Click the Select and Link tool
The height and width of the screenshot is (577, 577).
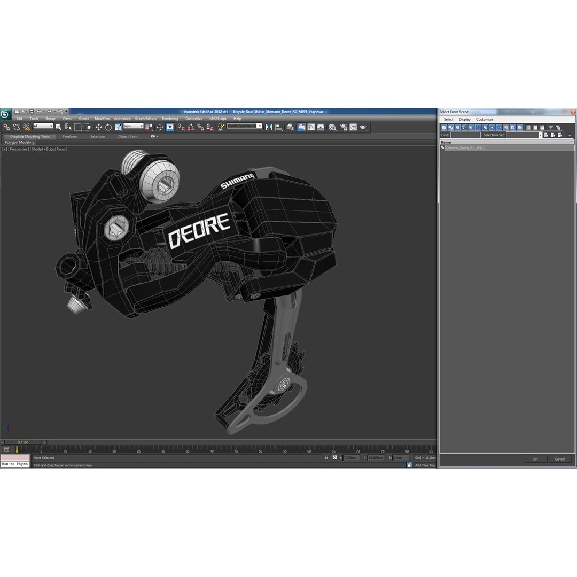[x=6, y=127]
